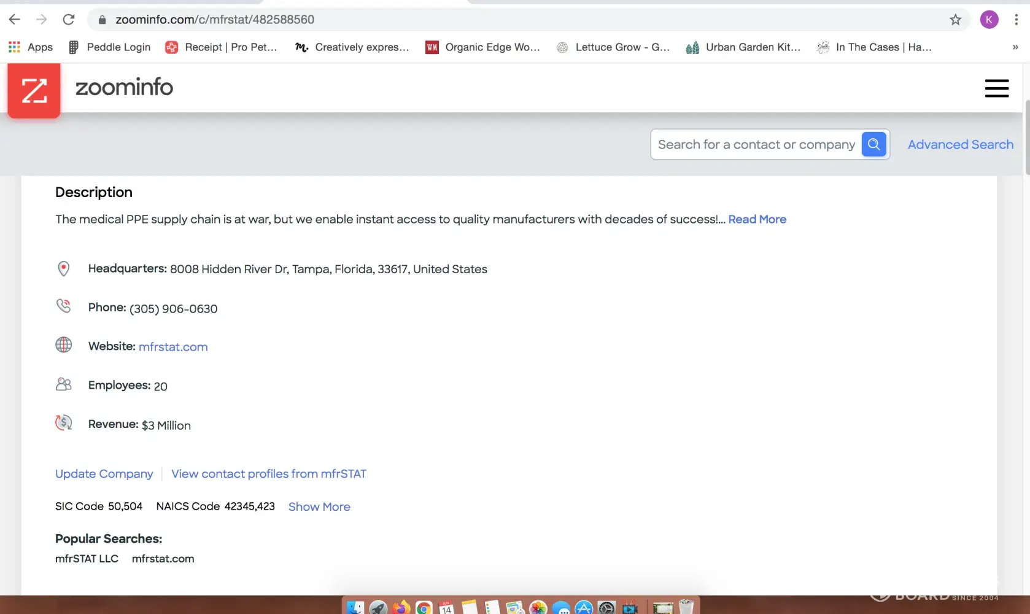Click the revenue dollar icon
1030x614 pixels.
[63, 423]
